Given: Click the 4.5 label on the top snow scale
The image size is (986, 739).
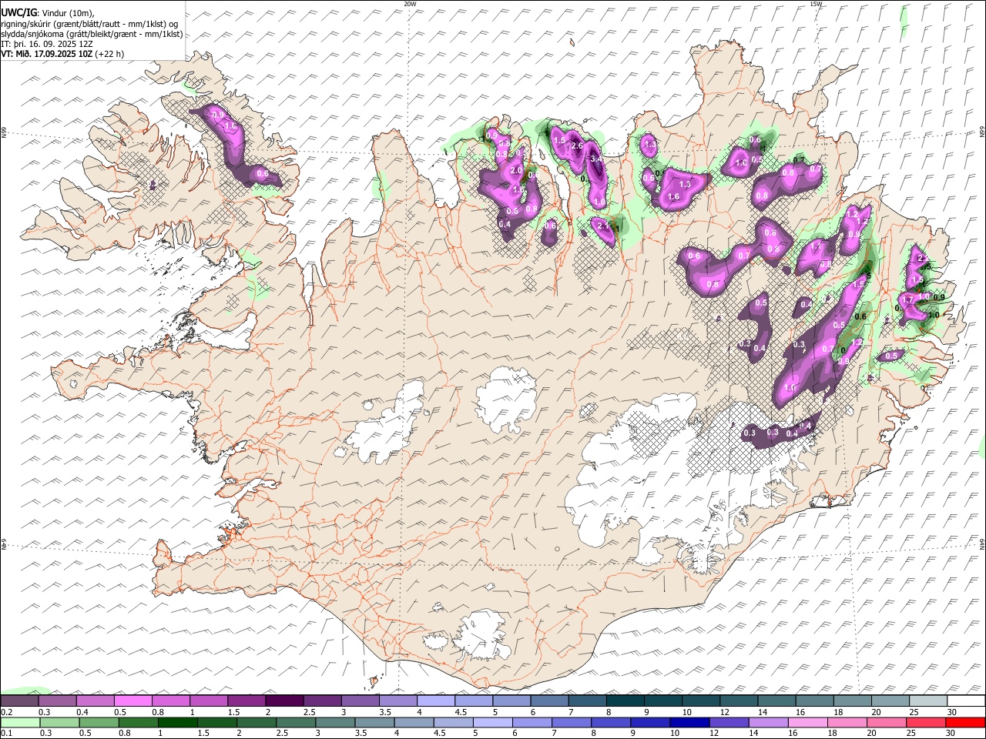Looking at the screenshot, I should point(461,712).
